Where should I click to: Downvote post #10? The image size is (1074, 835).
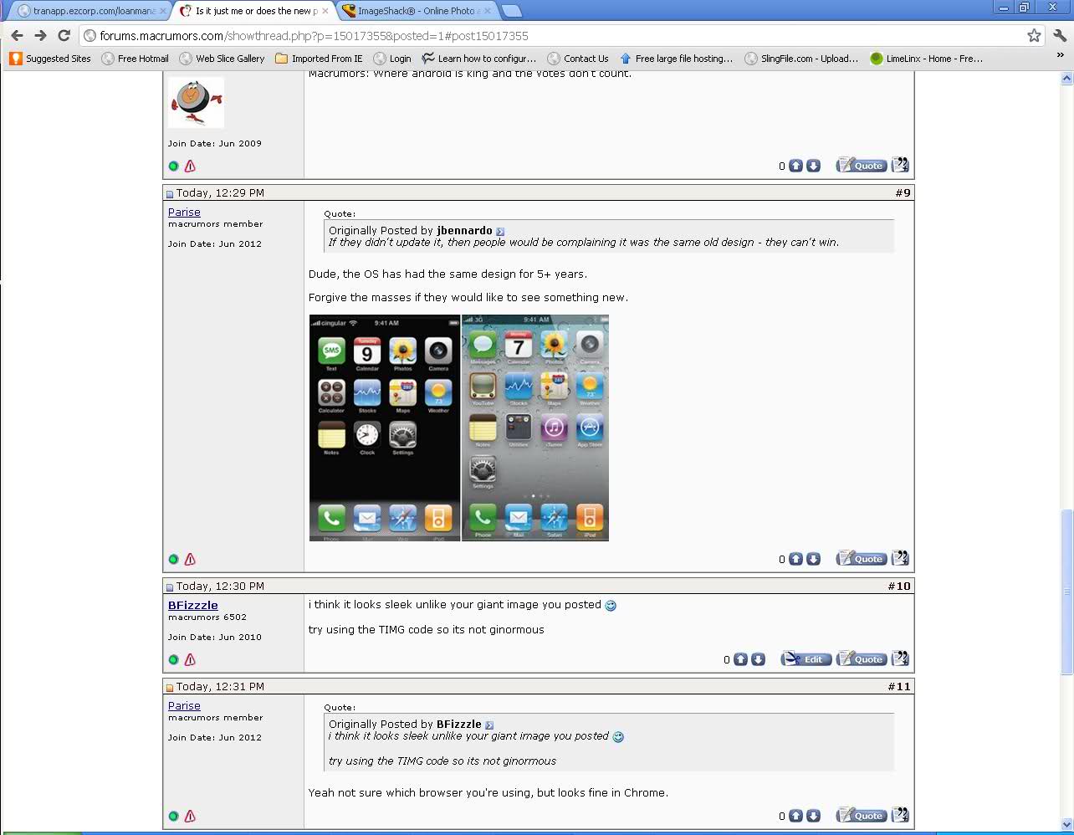click(758, 659)
